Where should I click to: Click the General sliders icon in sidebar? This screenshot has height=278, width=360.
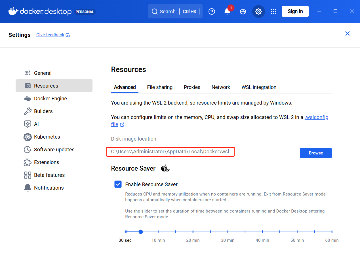point(28,73)
